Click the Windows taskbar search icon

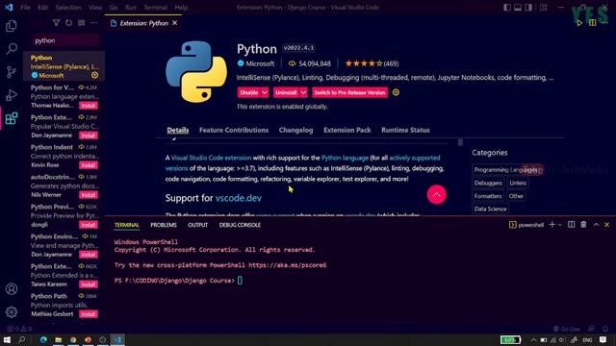21,339
